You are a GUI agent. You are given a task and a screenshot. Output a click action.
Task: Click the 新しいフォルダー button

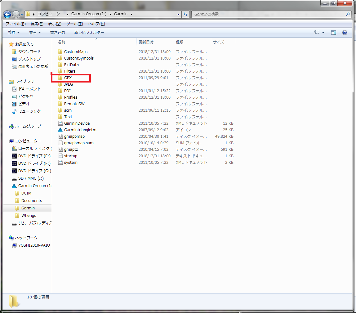point(89,33)
